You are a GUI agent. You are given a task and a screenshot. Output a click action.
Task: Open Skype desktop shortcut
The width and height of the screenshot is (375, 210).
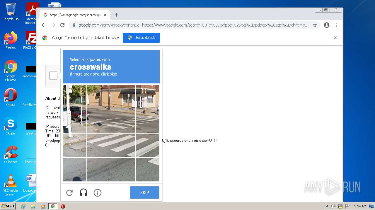[11, 126]
